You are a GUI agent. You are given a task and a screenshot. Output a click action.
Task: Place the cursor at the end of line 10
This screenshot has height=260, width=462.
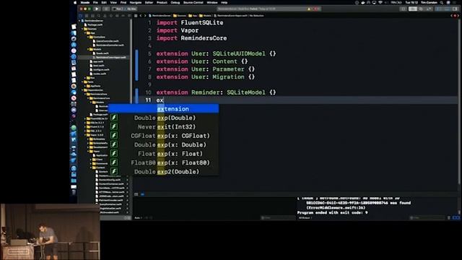pyautogui.click(x=277, y=92)
